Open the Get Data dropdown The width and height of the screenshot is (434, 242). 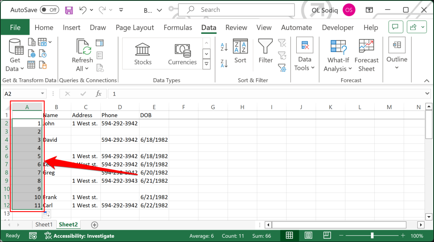[x=15, y=55]
